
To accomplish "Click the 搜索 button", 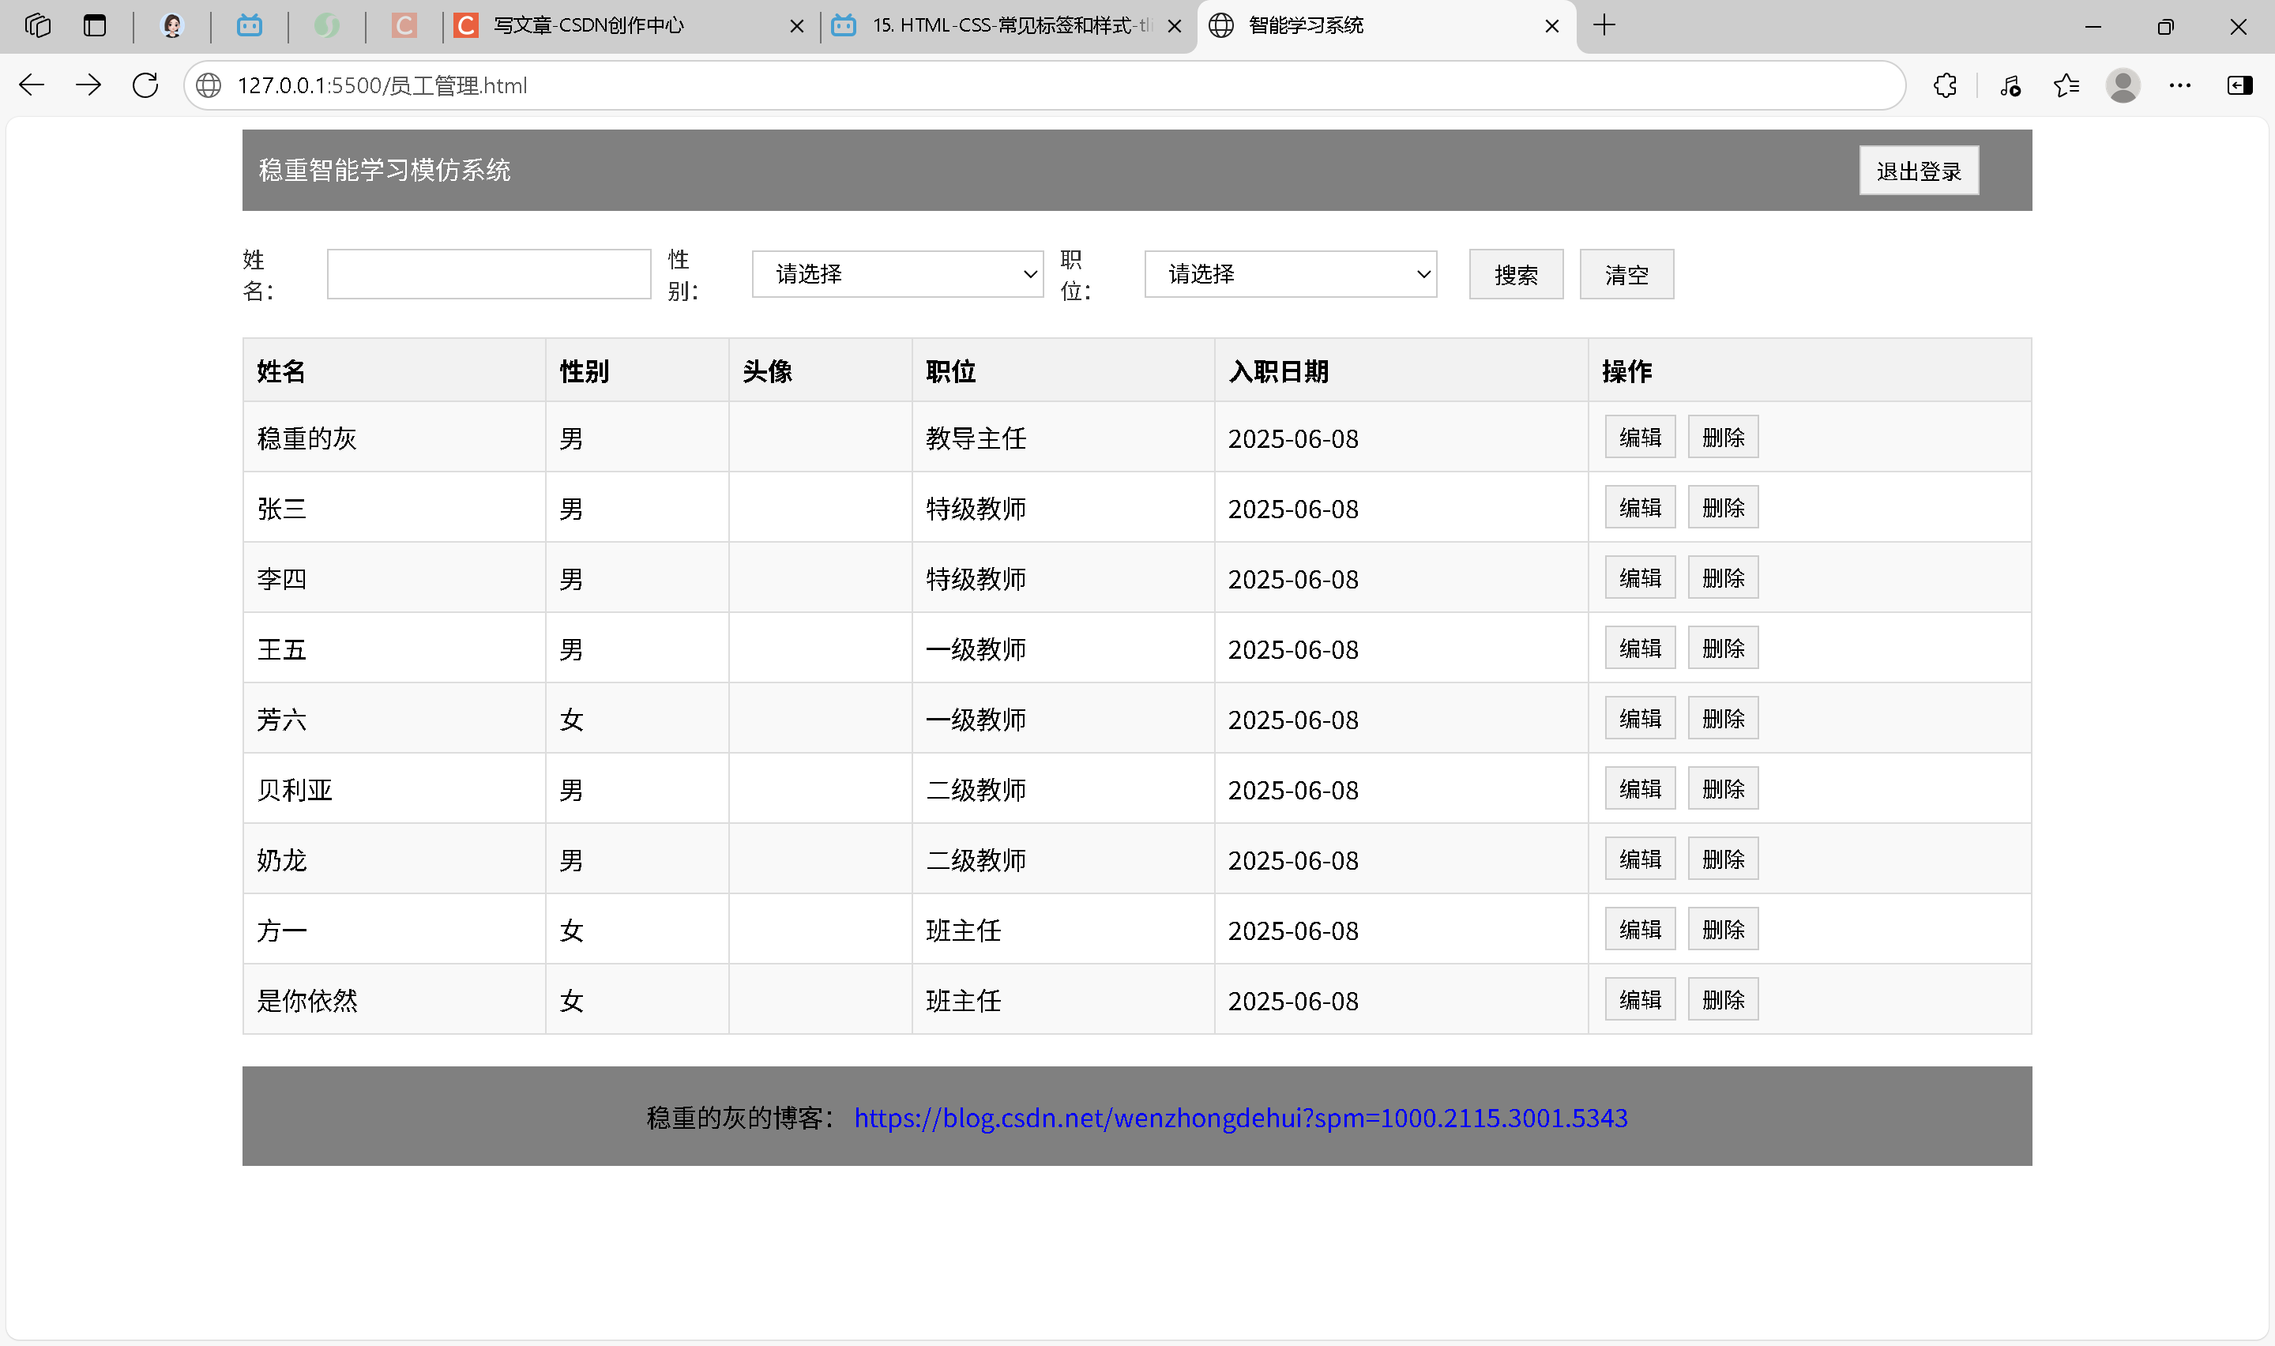I will click(x=1515, y=274).
